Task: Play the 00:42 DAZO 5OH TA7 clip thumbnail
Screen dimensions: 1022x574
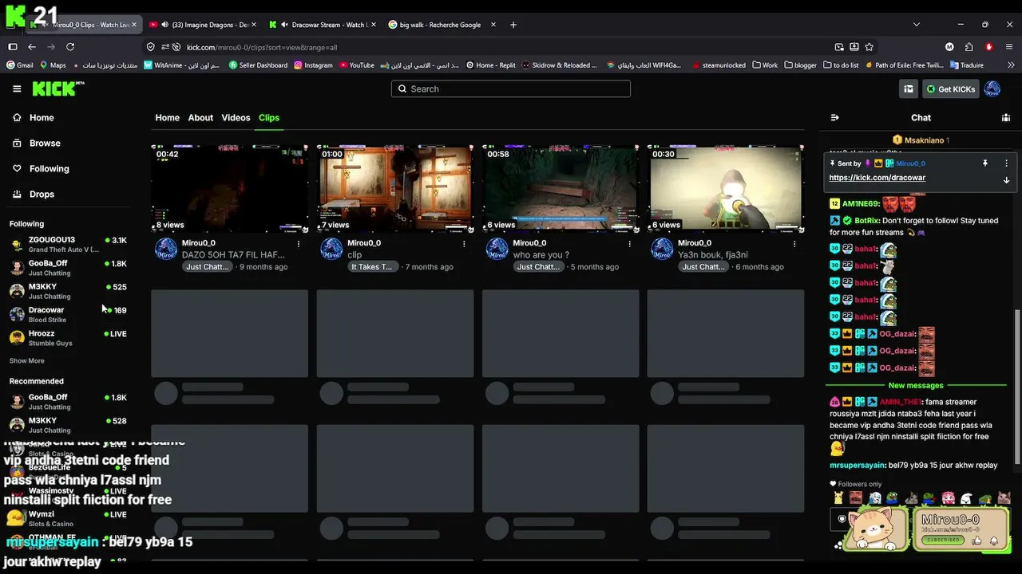Action: (230, 188)
